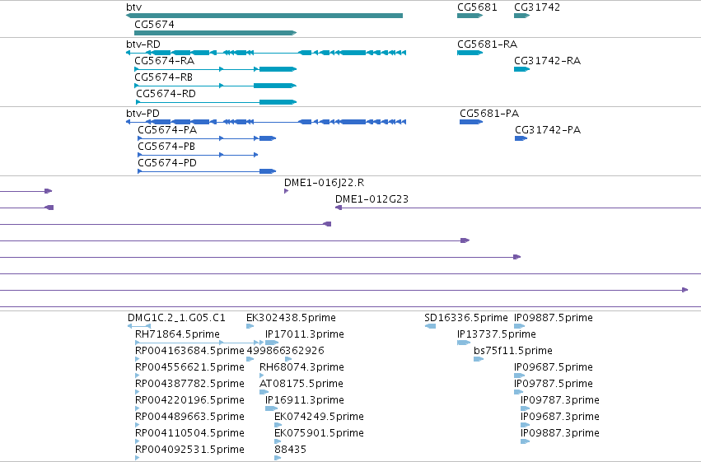The width and height of the screenshot is (701, 462).
Task: Select RH68074.3prime EST label
Action: [301, 367]
